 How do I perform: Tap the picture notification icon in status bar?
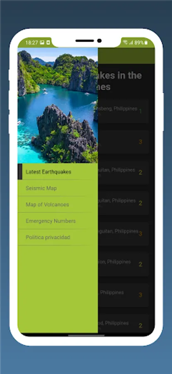click(42, 42)
